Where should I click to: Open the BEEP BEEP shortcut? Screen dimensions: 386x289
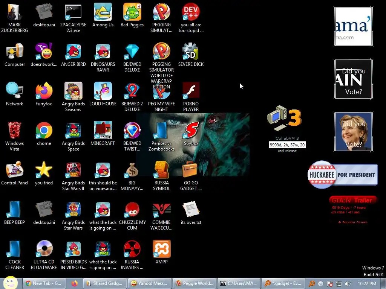pyautogui.click(x=15, y=213)
